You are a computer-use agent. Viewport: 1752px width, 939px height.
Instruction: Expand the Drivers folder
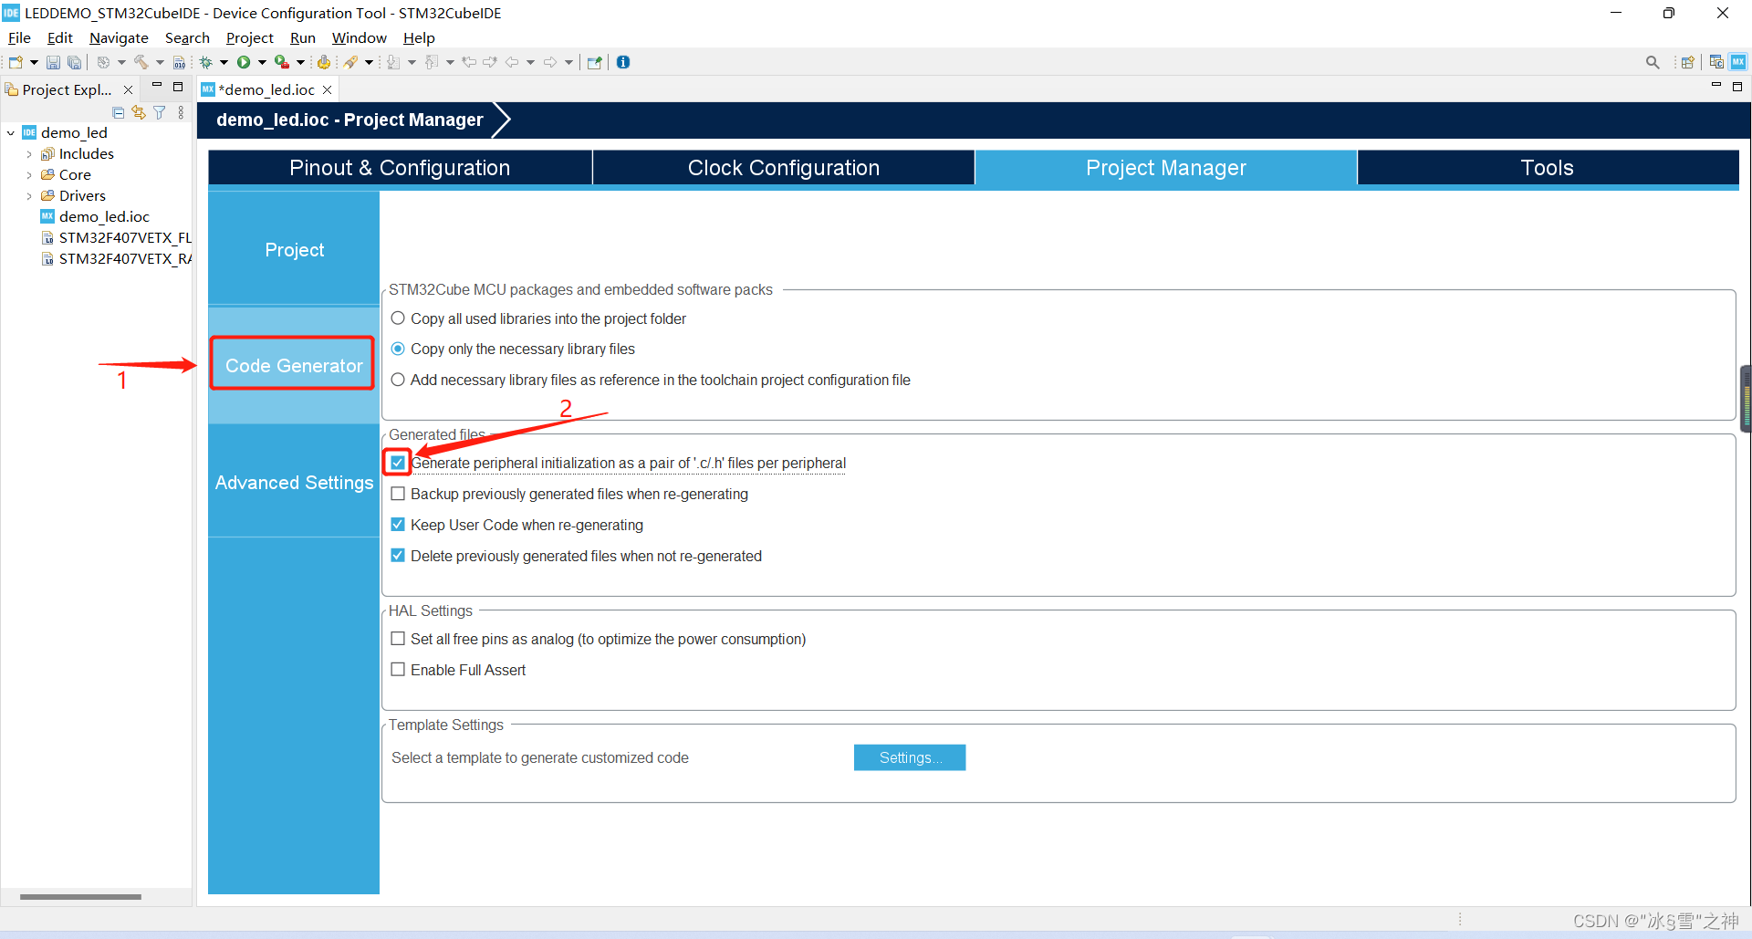(29, 196)
